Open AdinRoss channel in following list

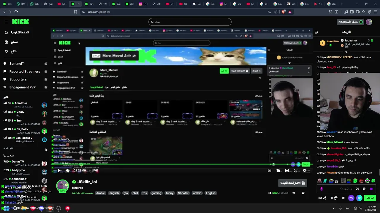pos(25,105)
